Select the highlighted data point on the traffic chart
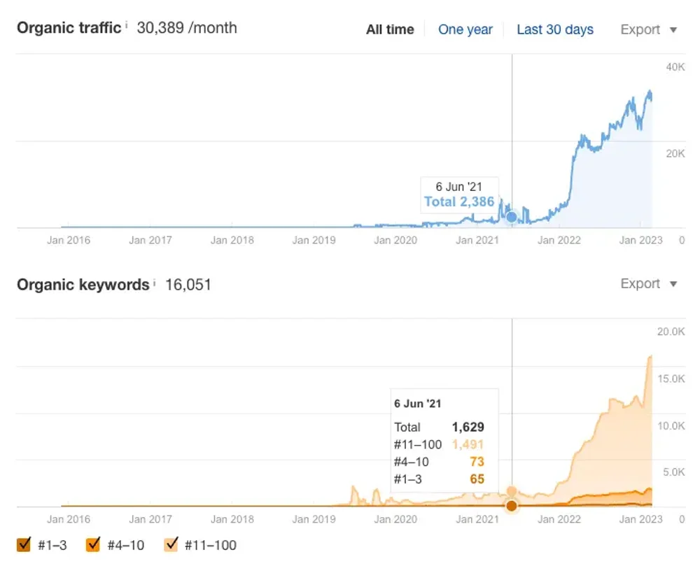 pyautogui.click(x=512, y=218)
